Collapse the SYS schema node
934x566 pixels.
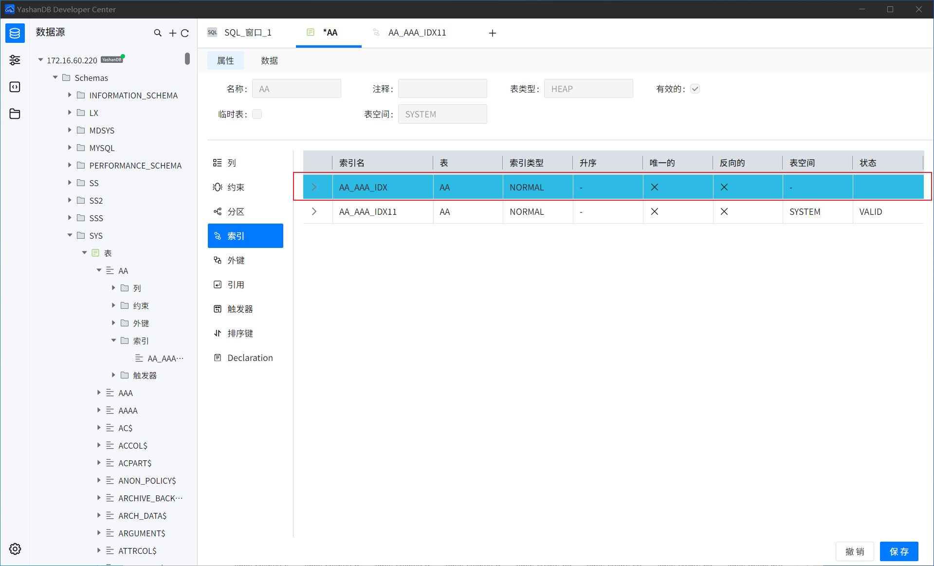click(x=70, y=235)
